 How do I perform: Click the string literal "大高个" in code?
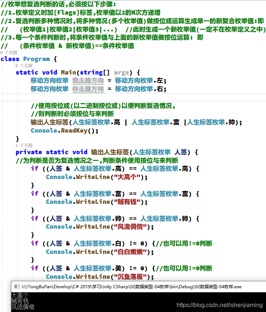pyautogui.click(x=127, y=177)
